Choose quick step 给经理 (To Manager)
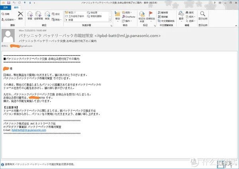The width and height of the screenshot is (239, 169). click(x=92, y=12)
